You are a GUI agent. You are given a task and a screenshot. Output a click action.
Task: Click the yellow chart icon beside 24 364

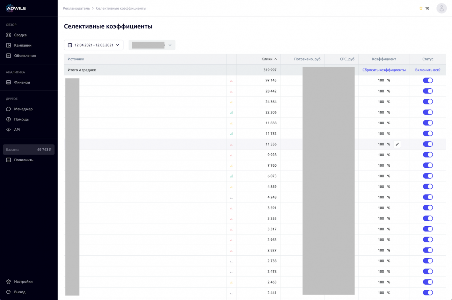click(x=231, y=102)
